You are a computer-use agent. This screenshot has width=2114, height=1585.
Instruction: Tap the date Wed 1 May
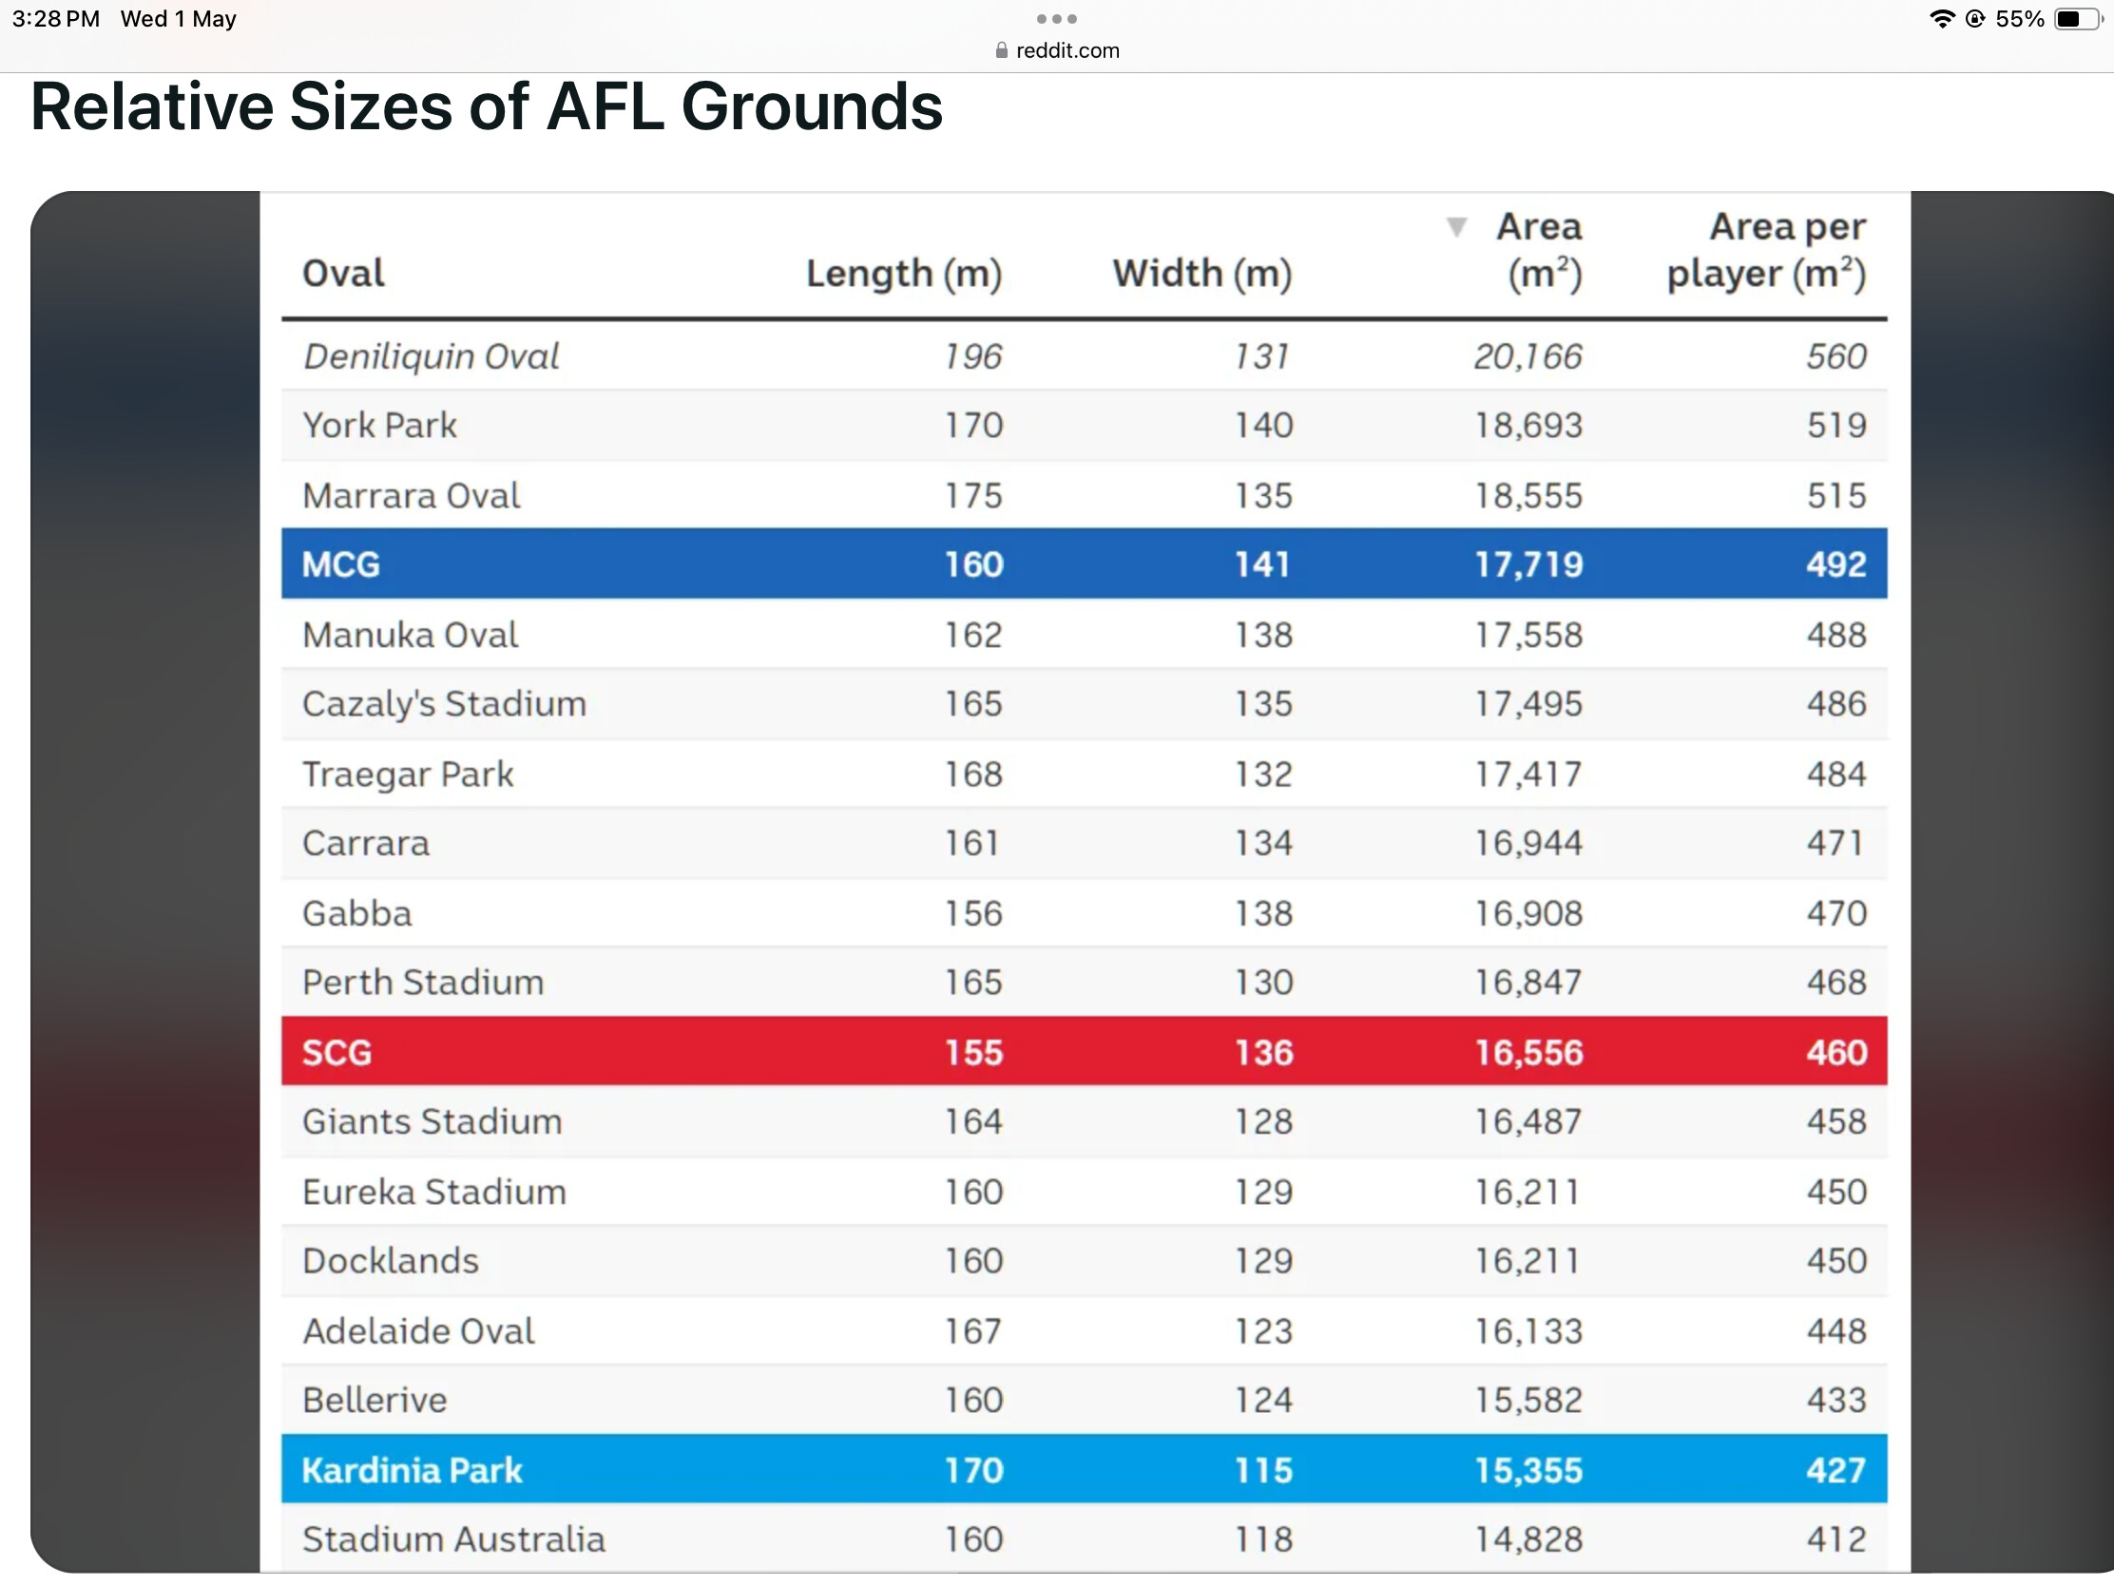click(x=179, y=19)
